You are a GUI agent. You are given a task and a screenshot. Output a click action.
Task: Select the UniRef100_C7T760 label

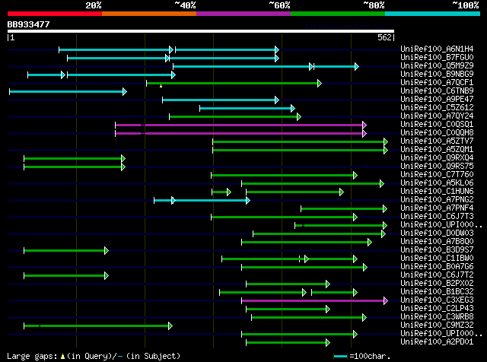click(x=437, y=175)
